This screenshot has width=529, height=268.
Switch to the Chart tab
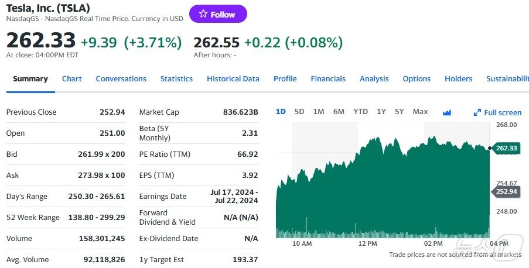click(x=72, y=79)
